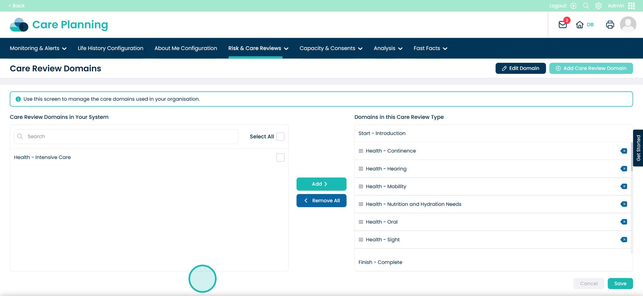Click the search magnifier in top bar
Viewport: 643px width, 296px height.
[x=586, y=6]
